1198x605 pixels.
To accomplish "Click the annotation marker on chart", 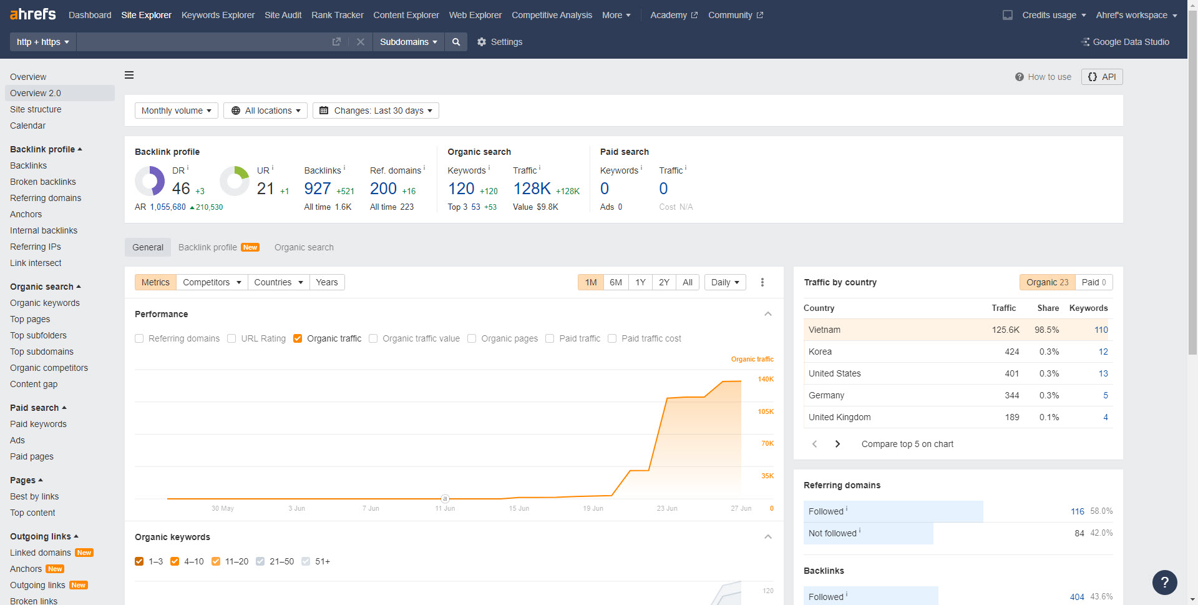I will click(x=445, y=498).
